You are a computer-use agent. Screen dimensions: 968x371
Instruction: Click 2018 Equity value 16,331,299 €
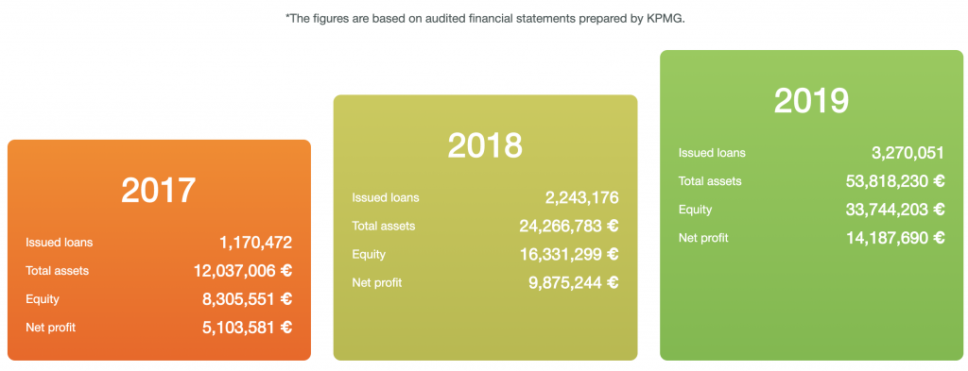click(568, 255)
